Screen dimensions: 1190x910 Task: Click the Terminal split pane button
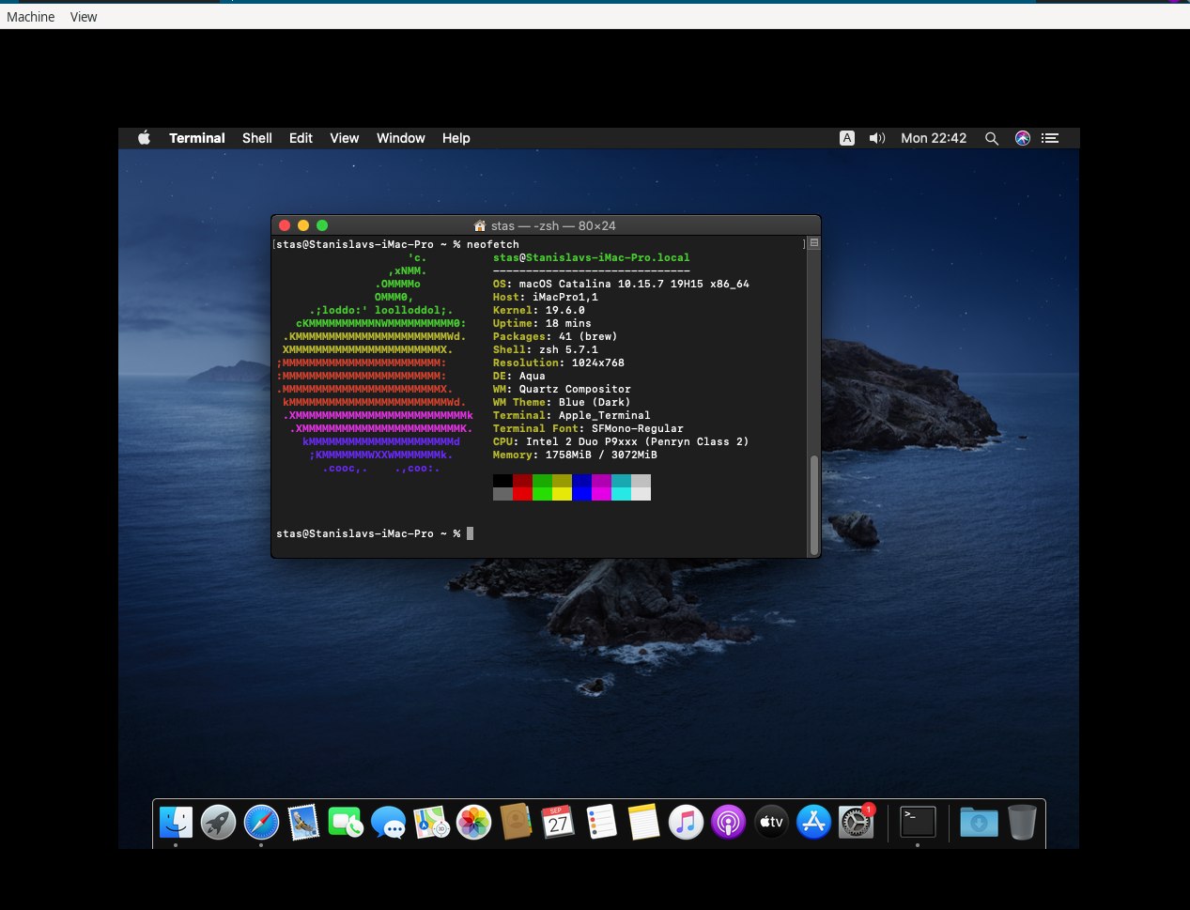[814, 243]
